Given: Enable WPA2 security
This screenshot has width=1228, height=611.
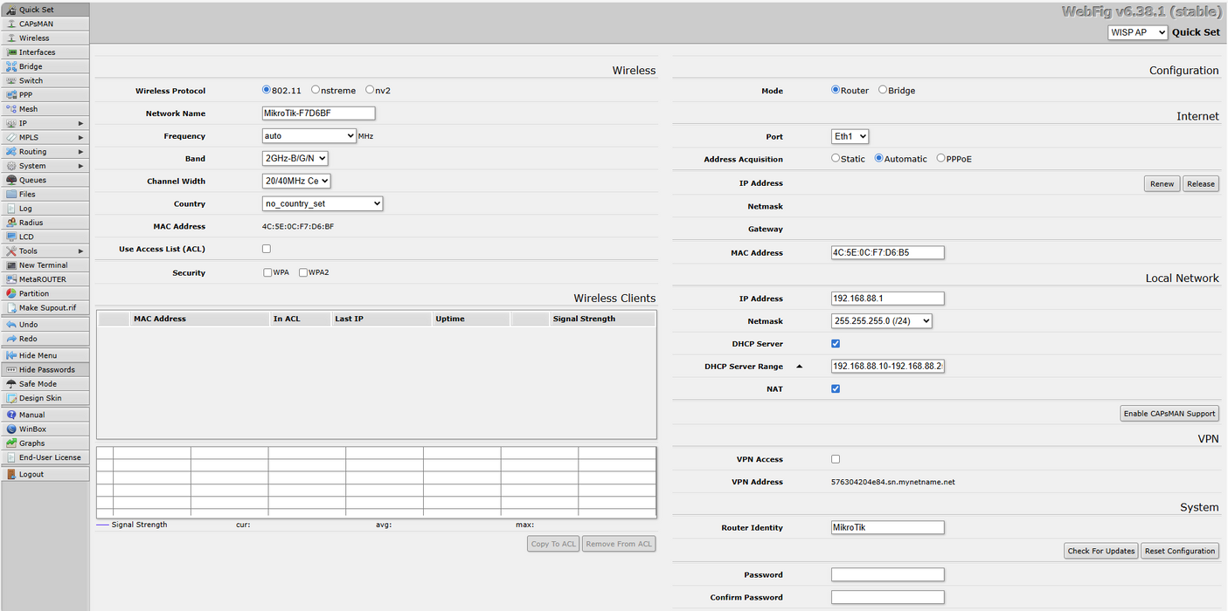Looking at the screenshot, I should (x=302, y=271).
